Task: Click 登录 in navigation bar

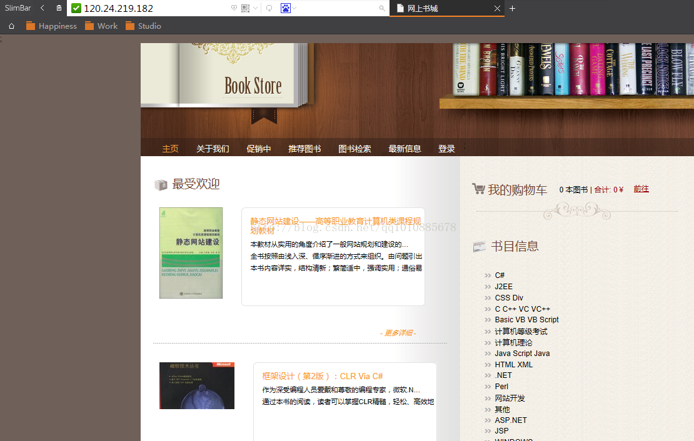Action: pos(446,149)
